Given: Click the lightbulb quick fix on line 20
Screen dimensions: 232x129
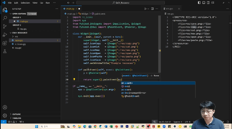Looking at the screenshot, I should pyautogui.click(x=74, y=80).
